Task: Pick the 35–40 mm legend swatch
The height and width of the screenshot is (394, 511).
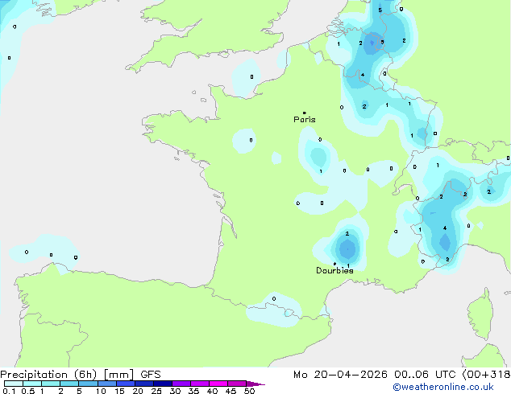Action: (200, 384)
